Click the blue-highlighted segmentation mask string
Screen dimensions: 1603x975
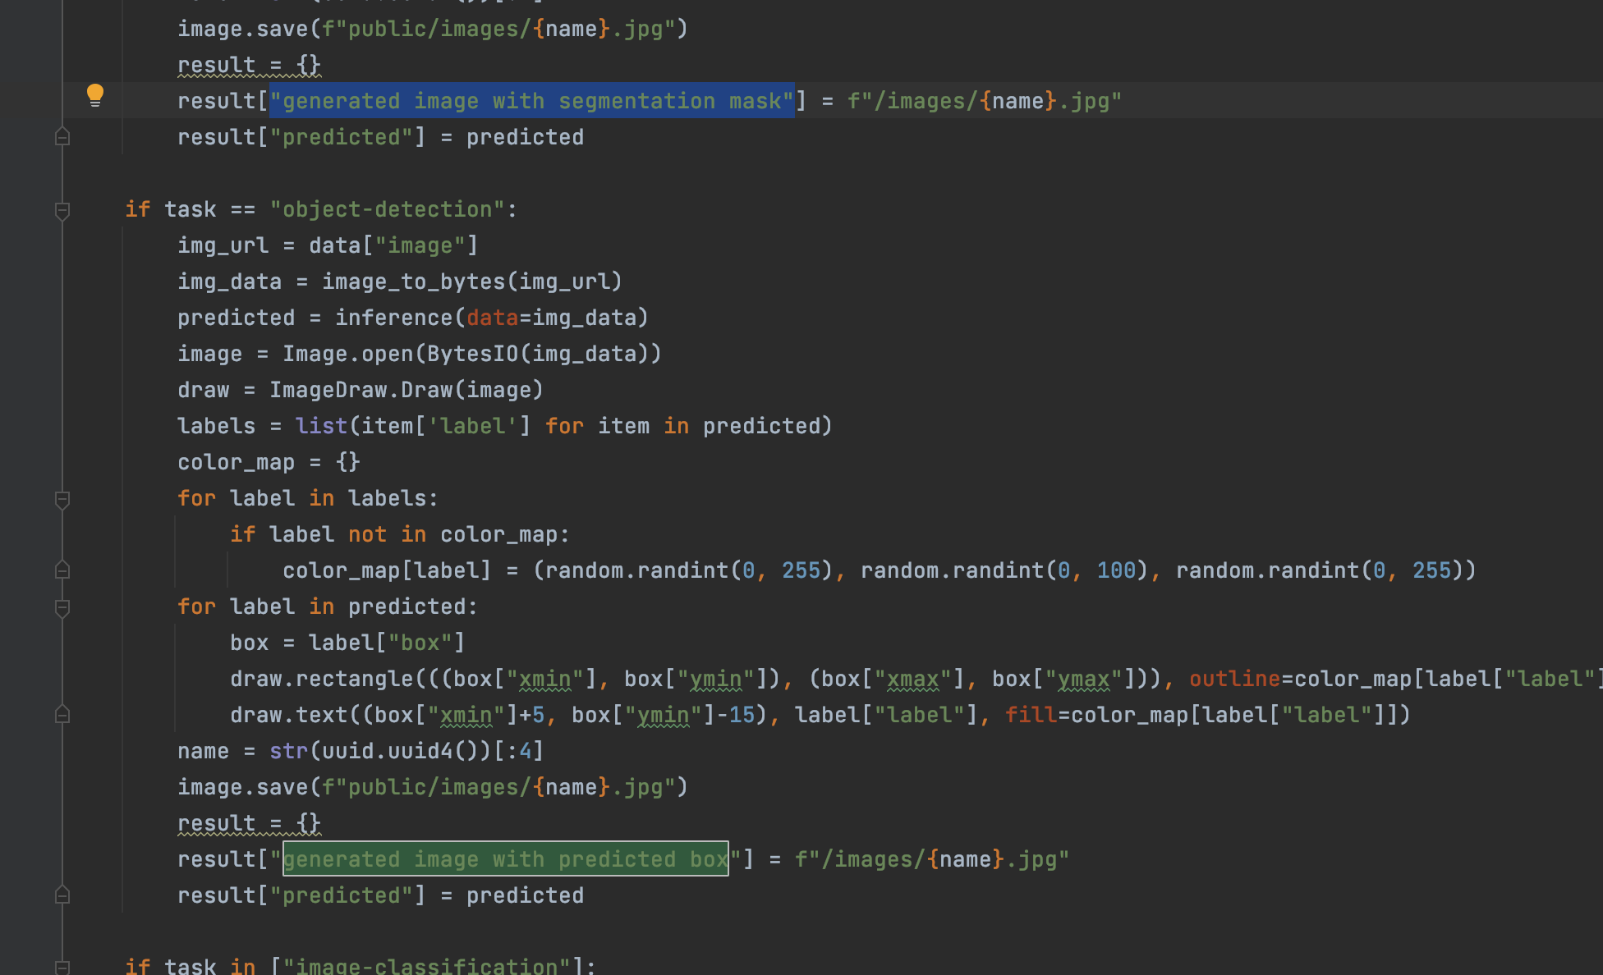coord(530,100)
